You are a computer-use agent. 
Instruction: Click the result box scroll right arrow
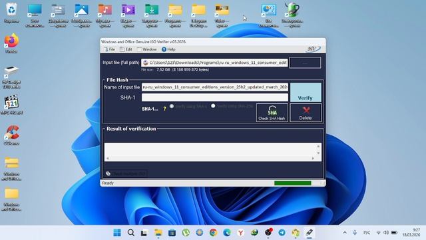(313, 158)
